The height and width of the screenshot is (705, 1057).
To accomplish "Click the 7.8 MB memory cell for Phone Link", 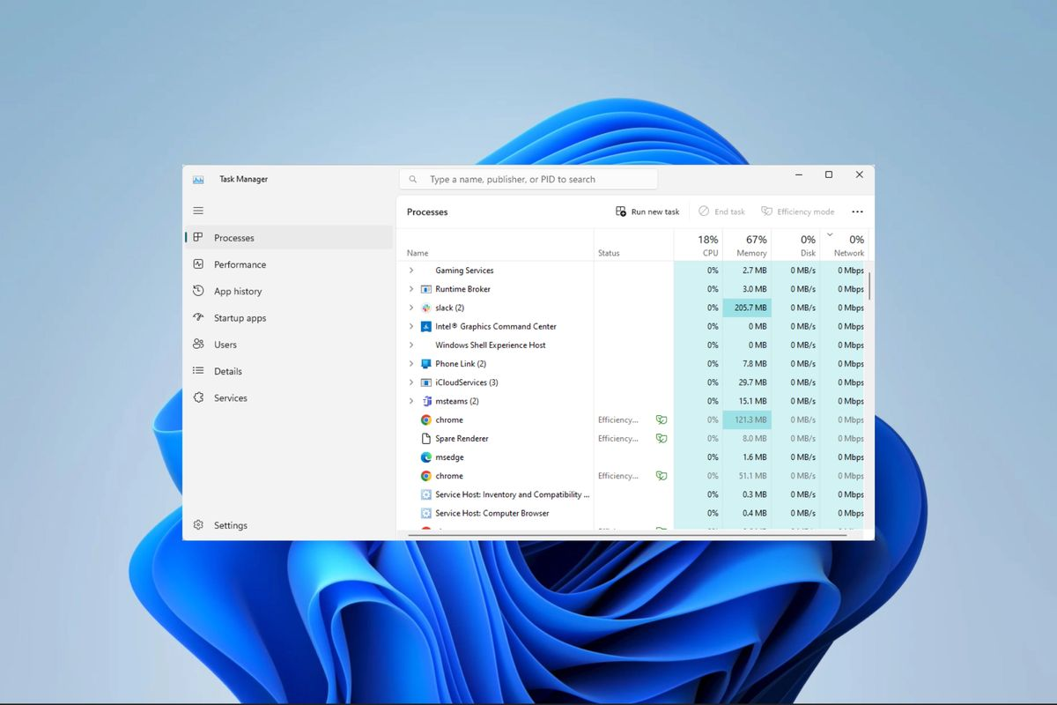I will [747, 364].
